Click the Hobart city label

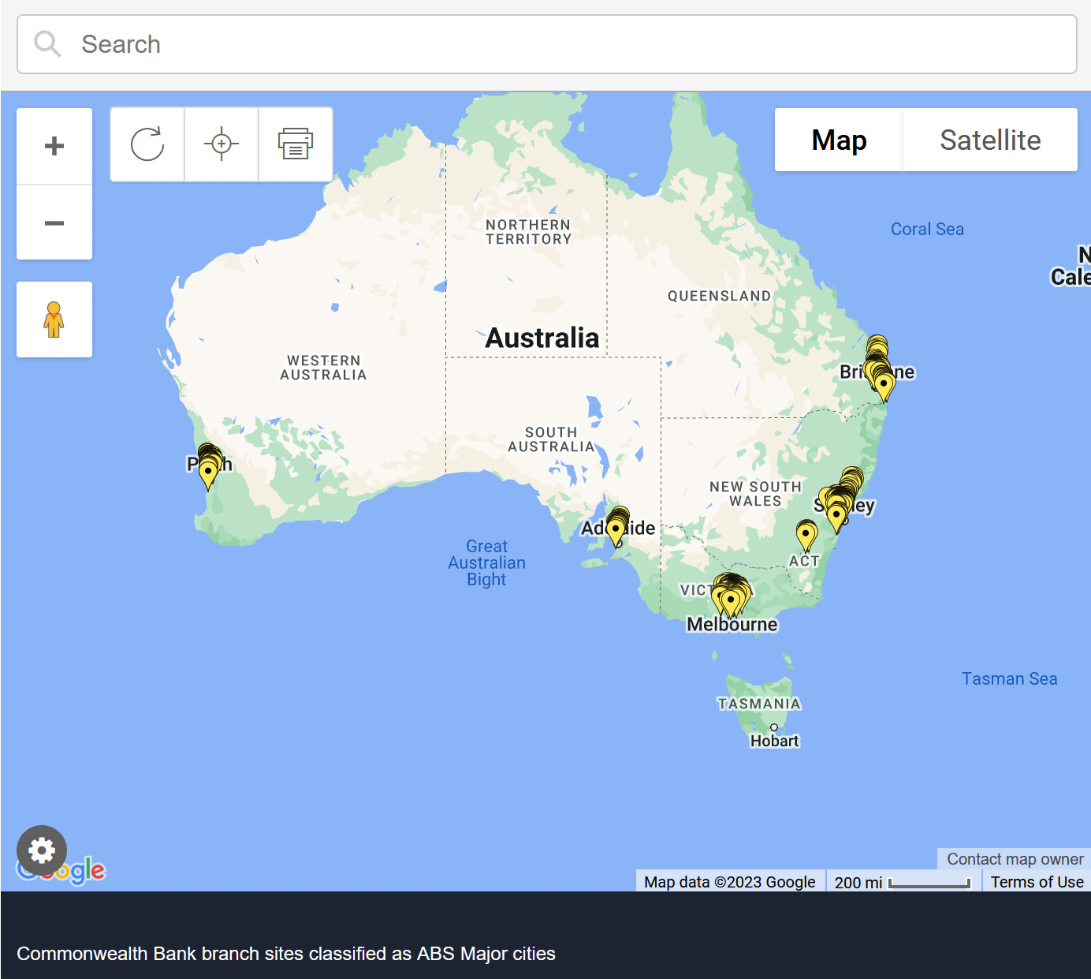[774, 741]
